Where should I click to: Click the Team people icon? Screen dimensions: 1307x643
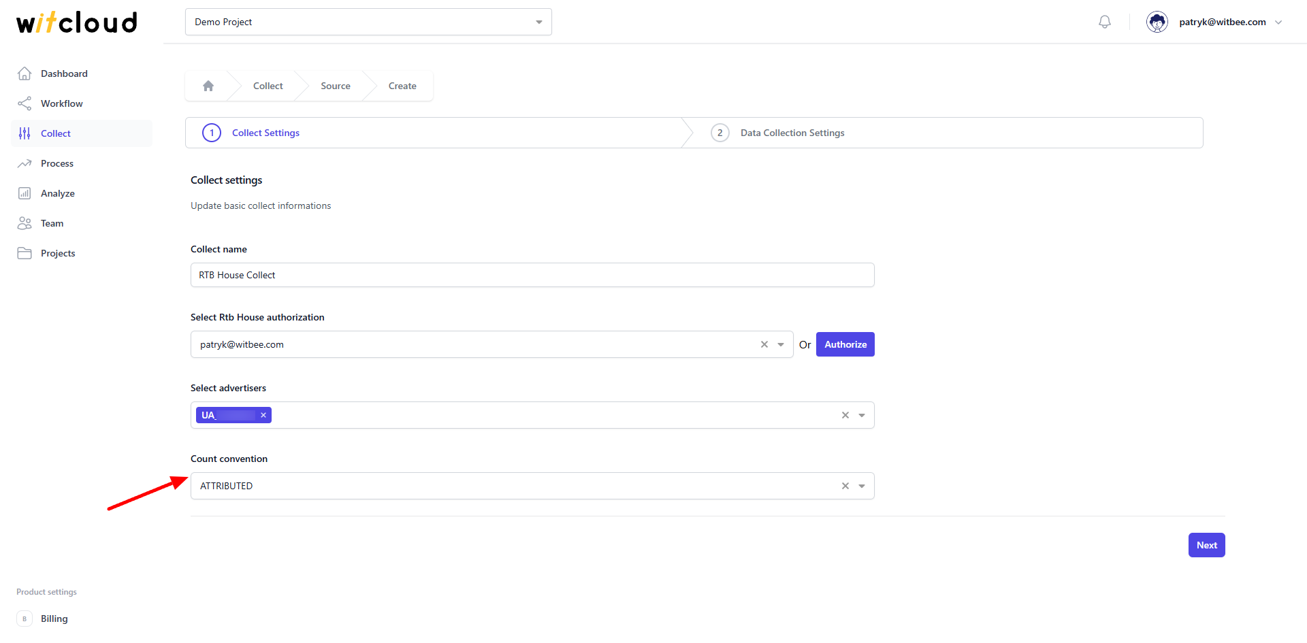[x=25, y=223]
